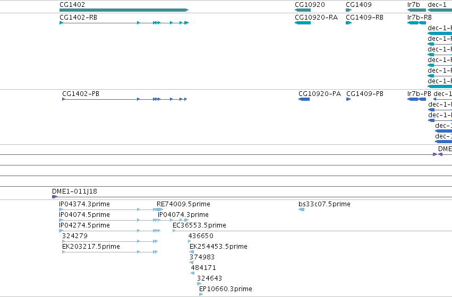Select the RE74009.5prime EST label
This screenshot has width=452, height=297.
183,204
